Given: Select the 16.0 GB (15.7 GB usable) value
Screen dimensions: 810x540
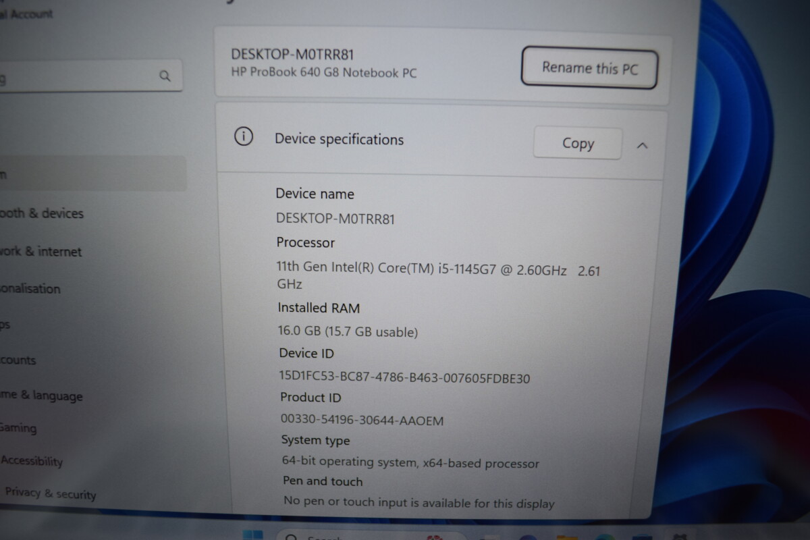Looking at the screenshot, I should point(348,331).
